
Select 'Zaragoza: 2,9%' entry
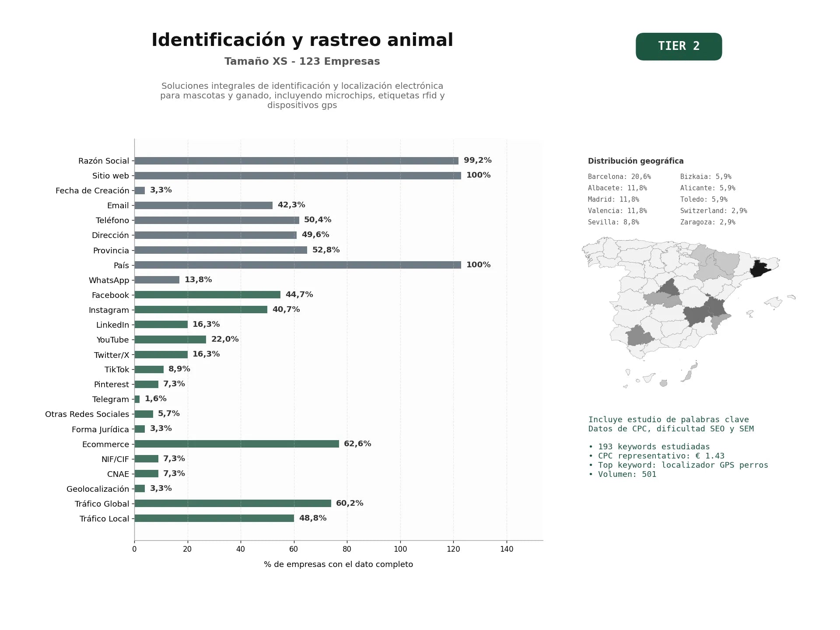coord(708,222)
